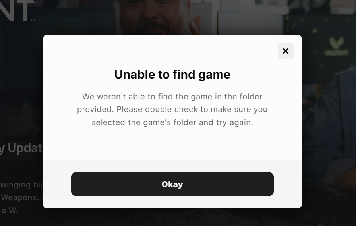The height and width of the screenshot is (226, 356).
Task: Confirm the error with the Okay button
Action: 172,184
